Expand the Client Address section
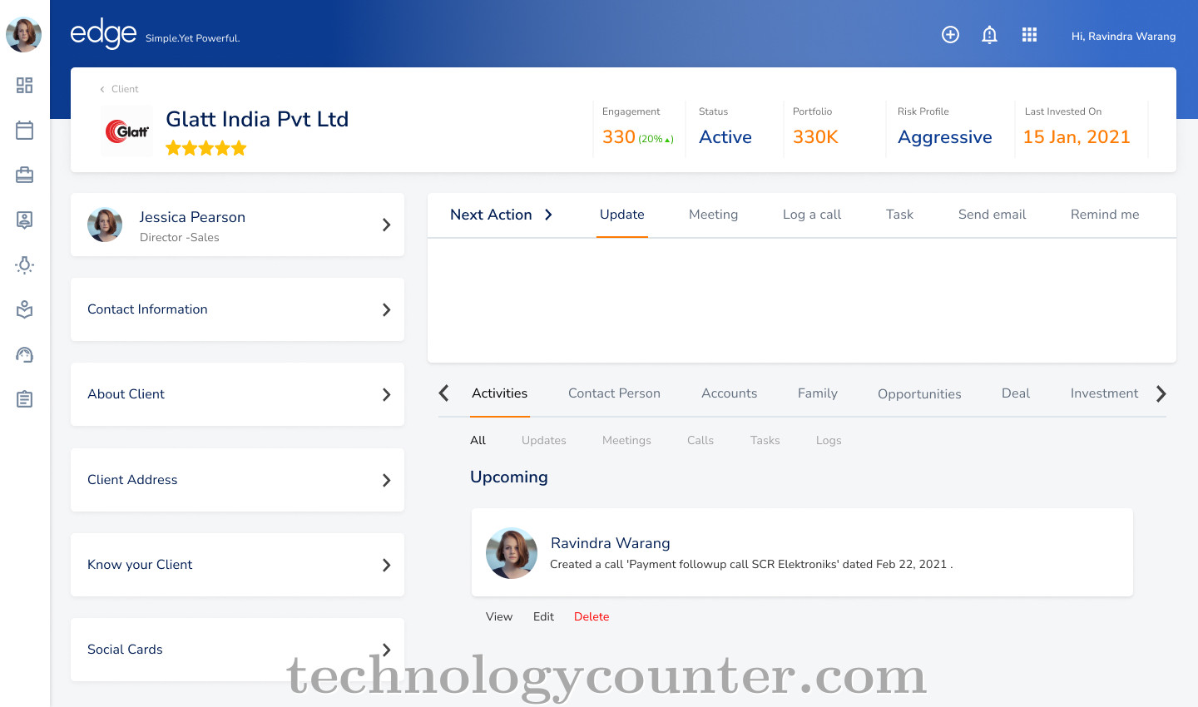The height and width of the screenshot is (707, 1198). pyautogui.click(x=237, y=480)
